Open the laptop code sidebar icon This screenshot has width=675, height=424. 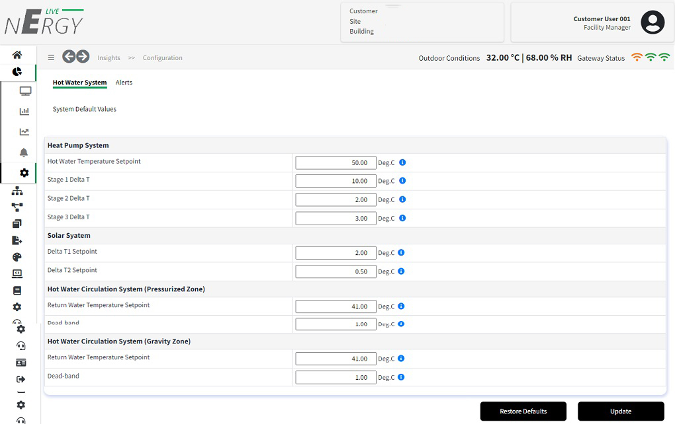pos(17,273)
